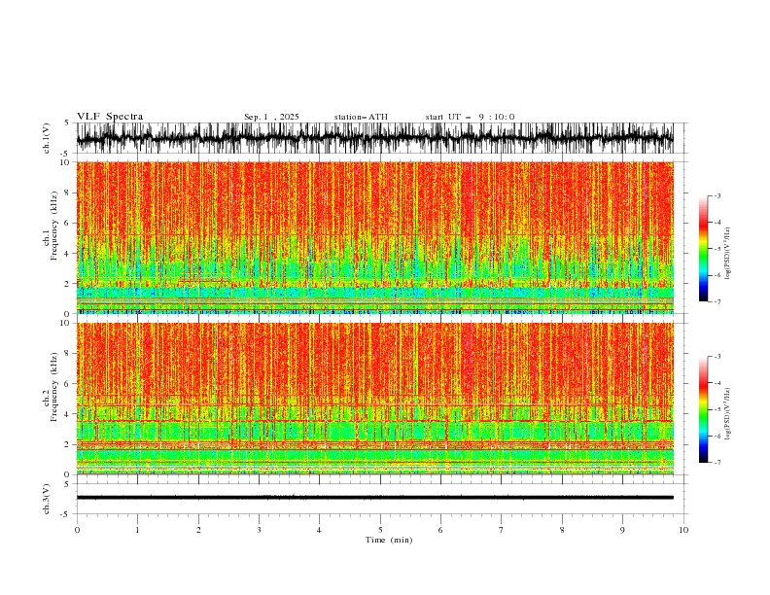770x595 pixels.
Task: Click the "VLF Spectra" title text
Action: coord(110,117)
